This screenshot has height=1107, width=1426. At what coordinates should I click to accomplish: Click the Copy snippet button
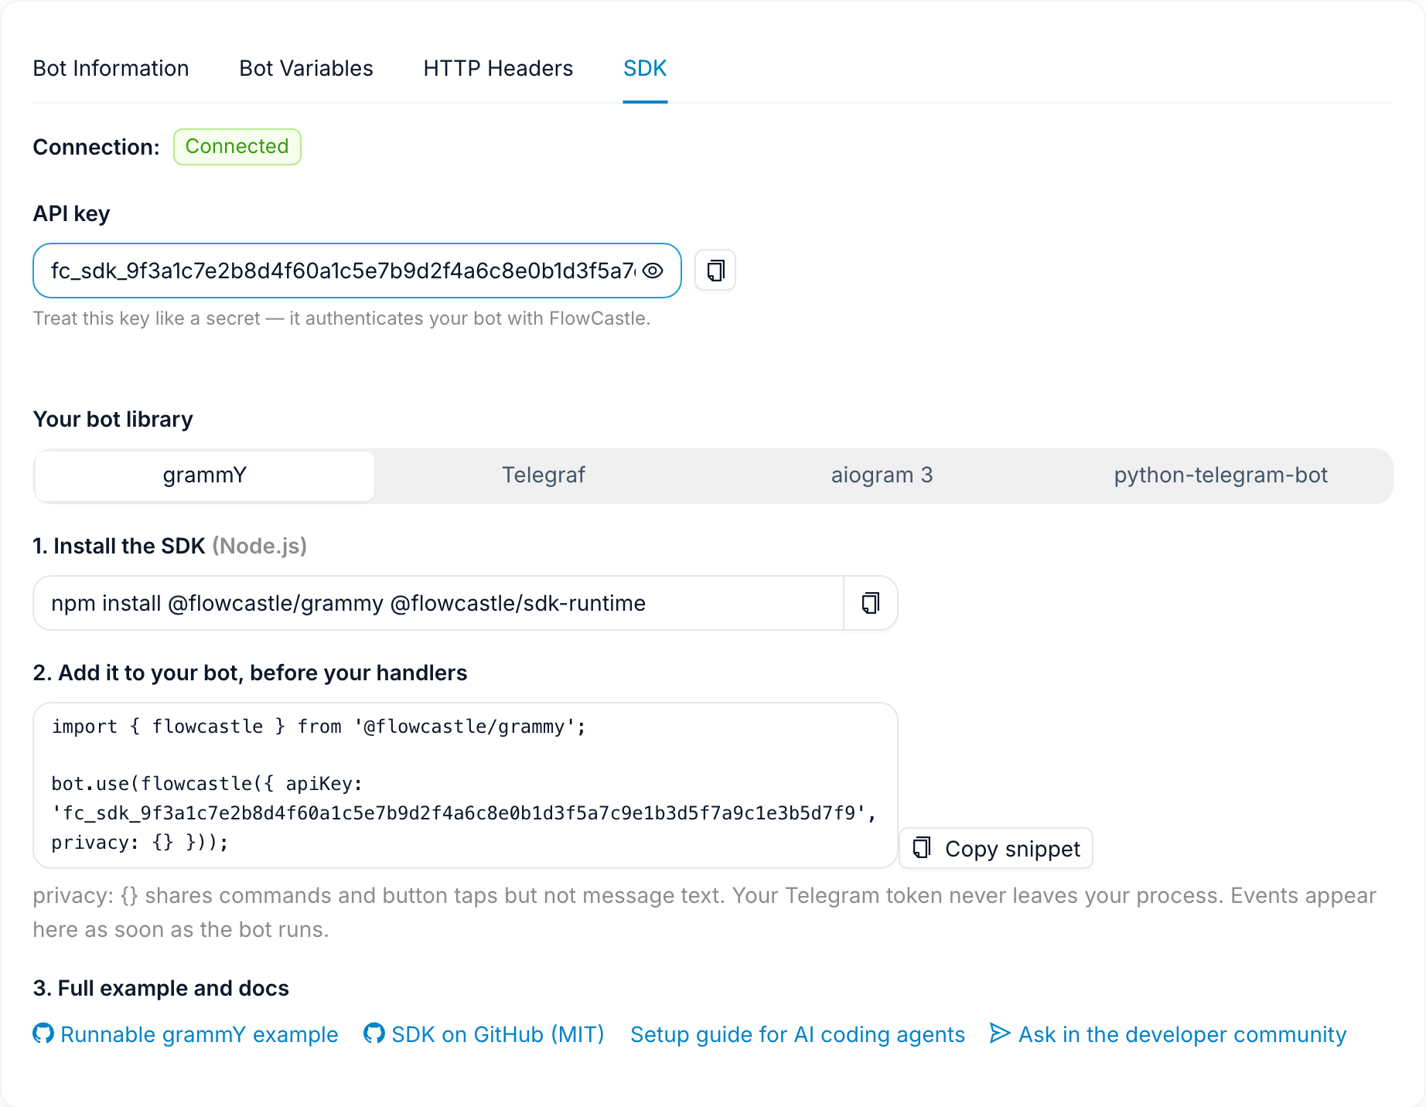(x=996, y=848)
